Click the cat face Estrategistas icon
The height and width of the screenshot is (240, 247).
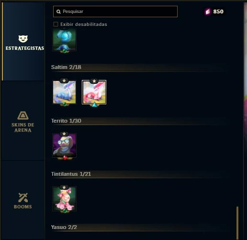23,39
